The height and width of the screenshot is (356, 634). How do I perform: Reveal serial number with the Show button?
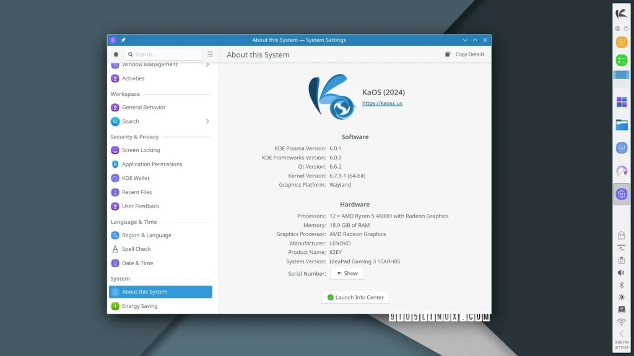(x=347, y=273)
